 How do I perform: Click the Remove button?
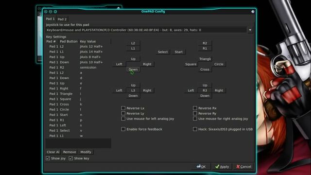coord(69,152)
